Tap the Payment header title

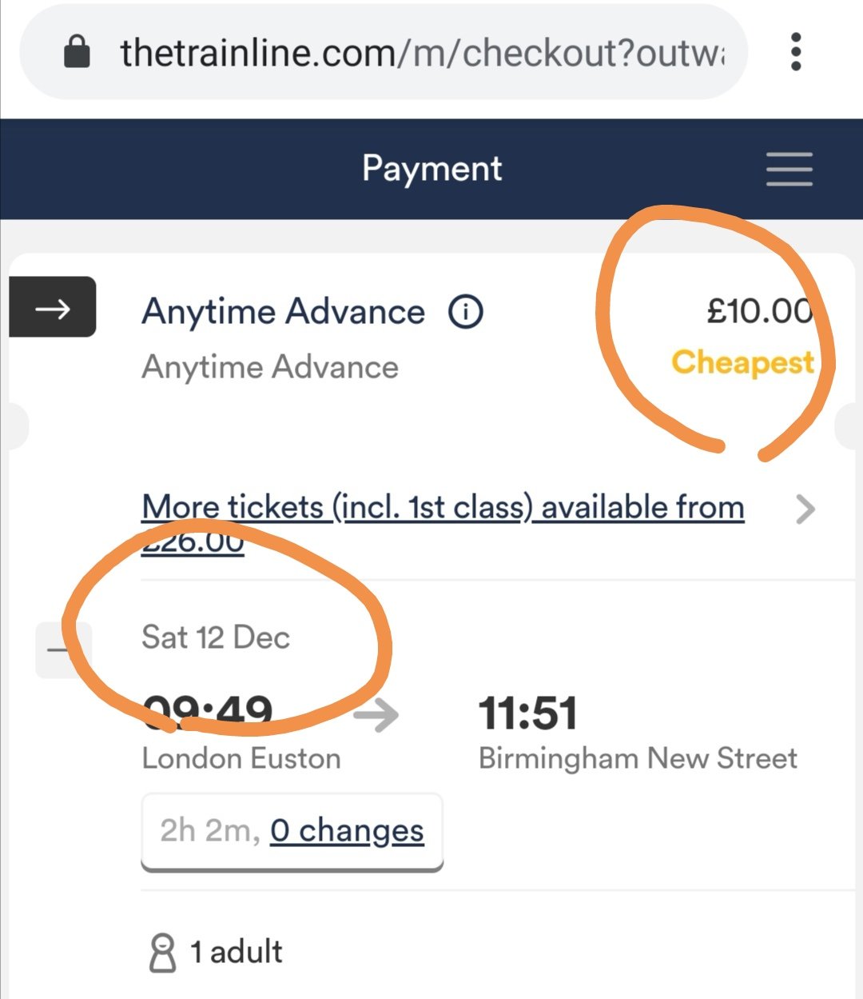[431, 169]
